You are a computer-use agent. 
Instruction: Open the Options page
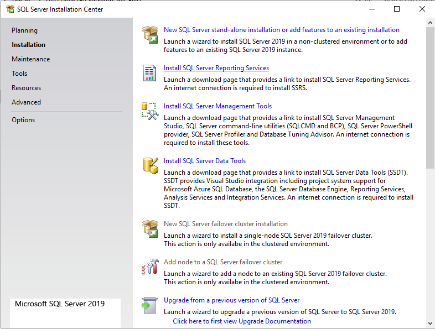[x=23, y=120]
